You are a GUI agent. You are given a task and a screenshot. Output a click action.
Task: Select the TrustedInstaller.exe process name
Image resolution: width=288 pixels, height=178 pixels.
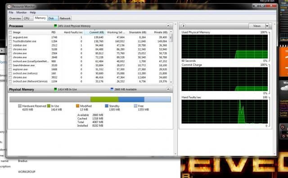pos(24,41)
